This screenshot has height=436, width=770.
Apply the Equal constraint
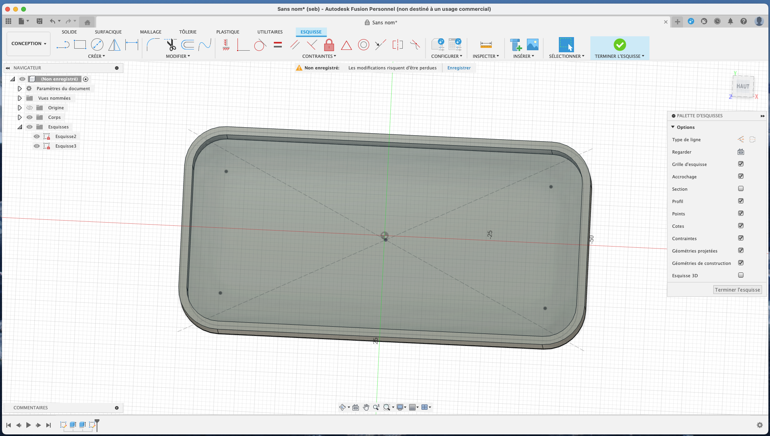[x=278, y=45]
